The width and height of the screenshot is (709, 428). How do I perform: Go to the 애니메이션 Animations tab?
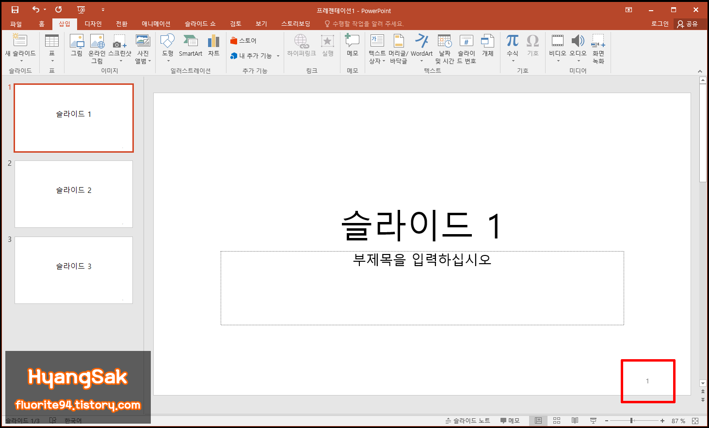[x=156, y=24]
